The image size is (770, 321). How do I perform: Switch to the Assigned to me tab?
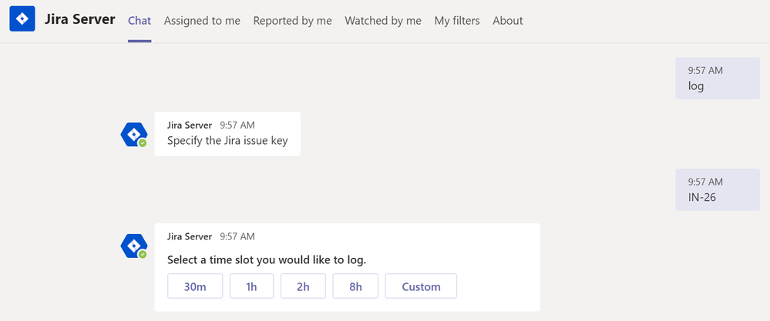coord(202,21)
